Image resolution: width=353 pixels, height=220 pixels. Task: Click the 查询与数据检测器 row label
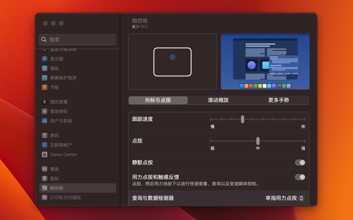tap(153, 198)
